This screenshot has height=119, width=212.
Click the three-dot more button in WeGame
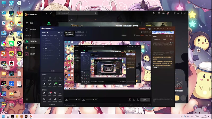tap(183, 98)
